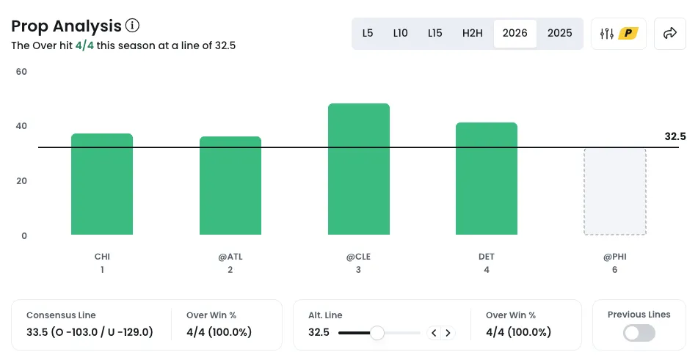Decrease alt line with left chevron
This screenshot has height=363, width=698.
point(434,333)
